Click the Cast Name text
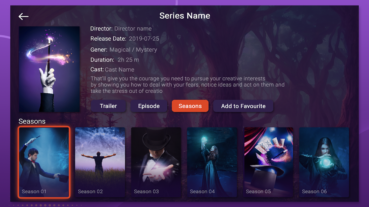This screenshot has height=207, width=369. tap(120, 70)
